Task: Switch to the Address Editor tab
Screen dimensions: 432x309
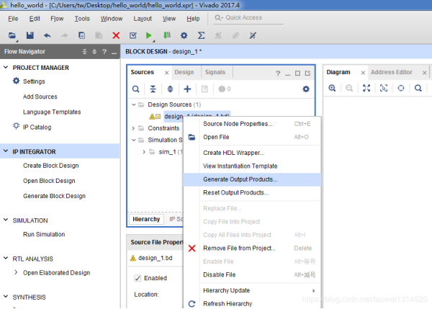Action: tap(392, 72)
